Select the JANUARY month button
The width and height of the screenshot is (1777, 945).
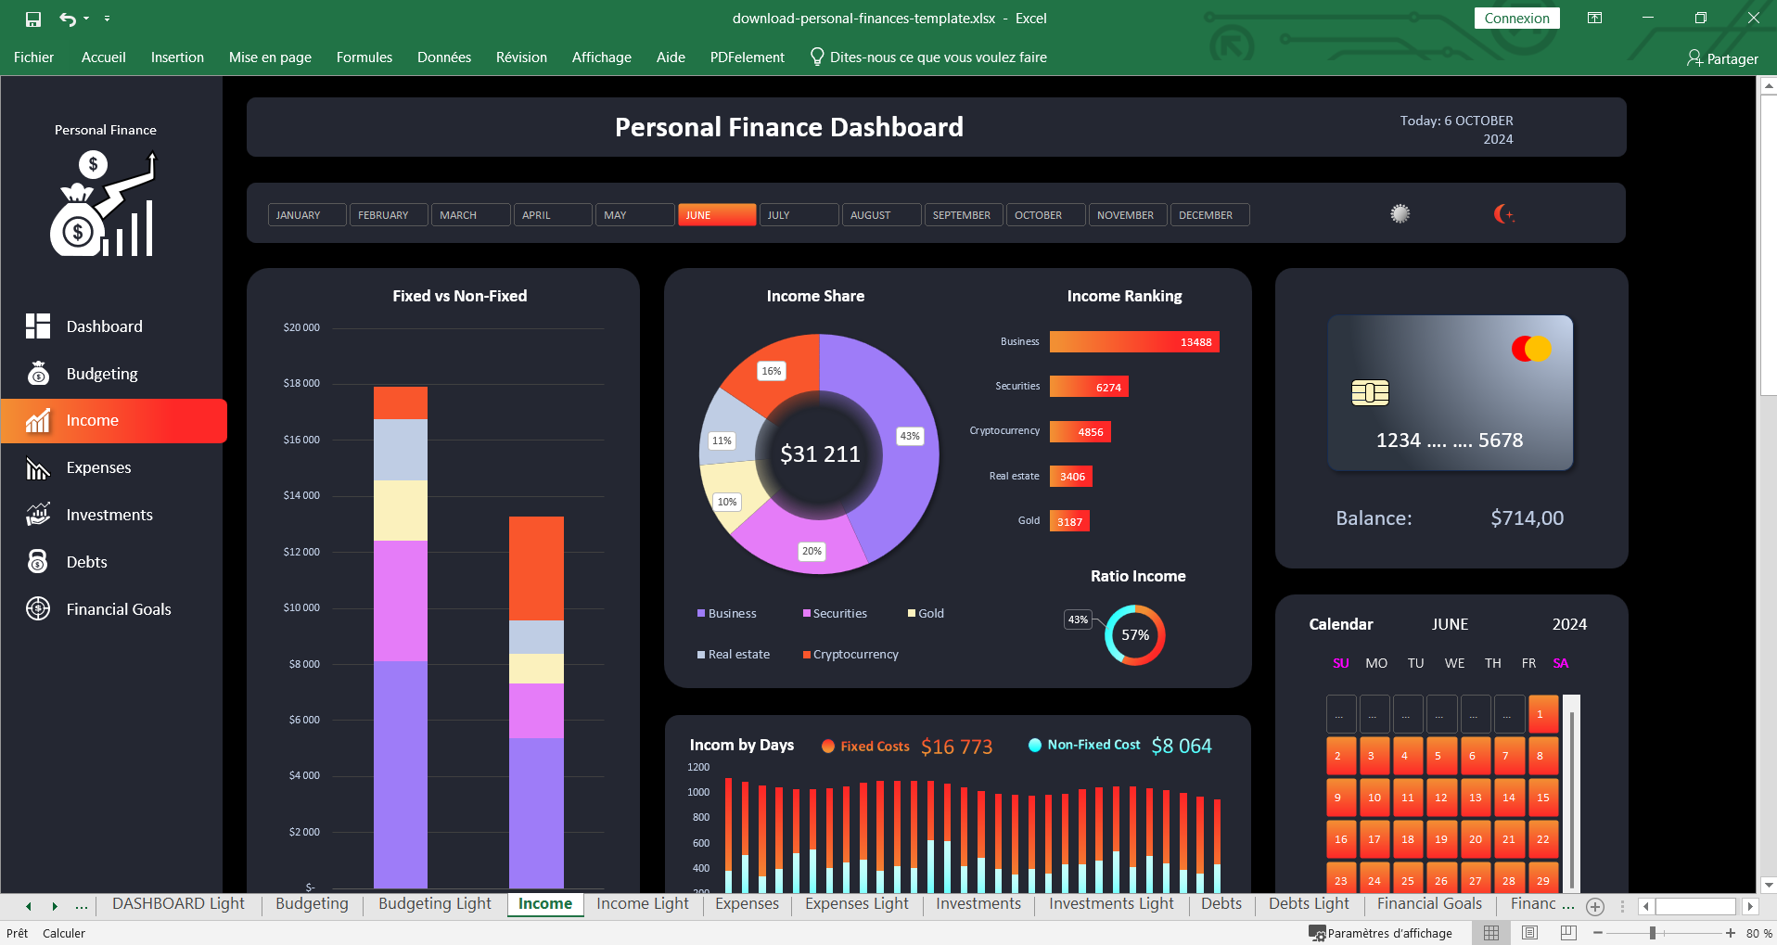coord(307,215)
